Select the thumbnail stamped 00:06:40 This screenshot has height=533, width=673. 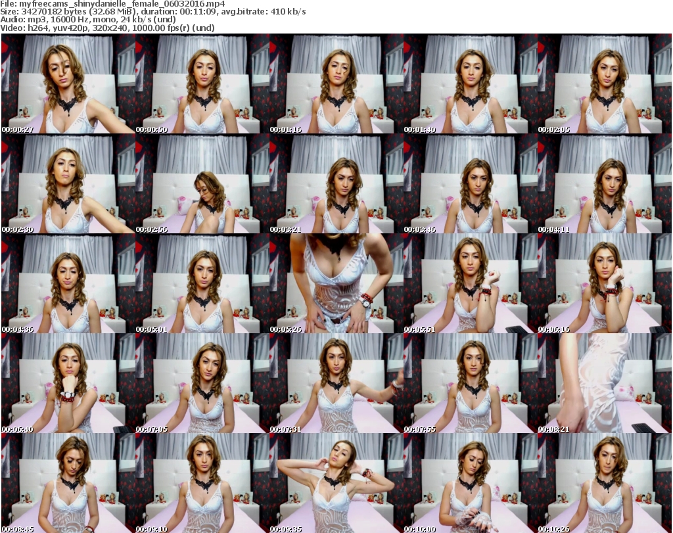68,383
